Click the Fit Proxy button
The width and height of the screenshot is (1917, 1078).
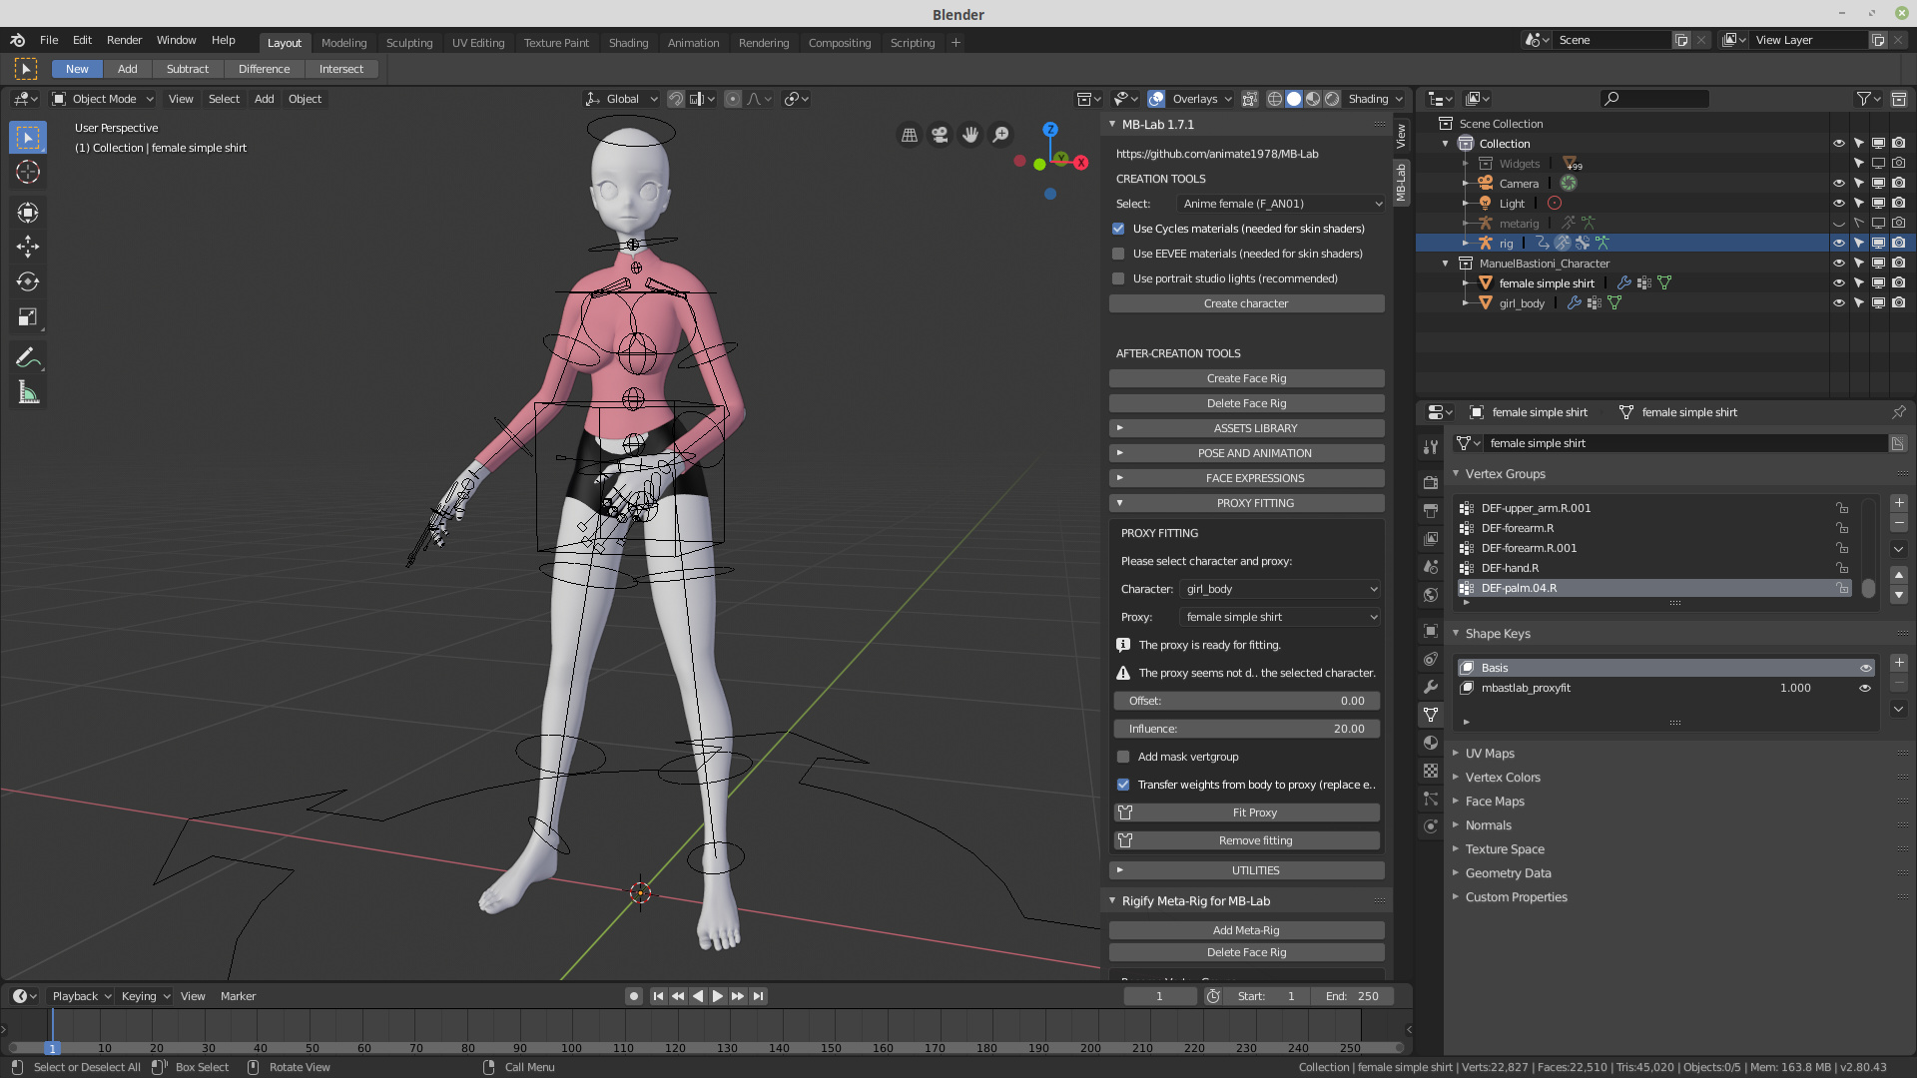pos(1246,812)
